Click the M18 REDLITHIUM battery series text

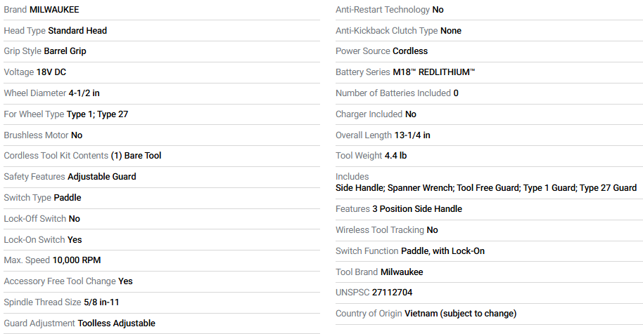click(x=434, y=72)
